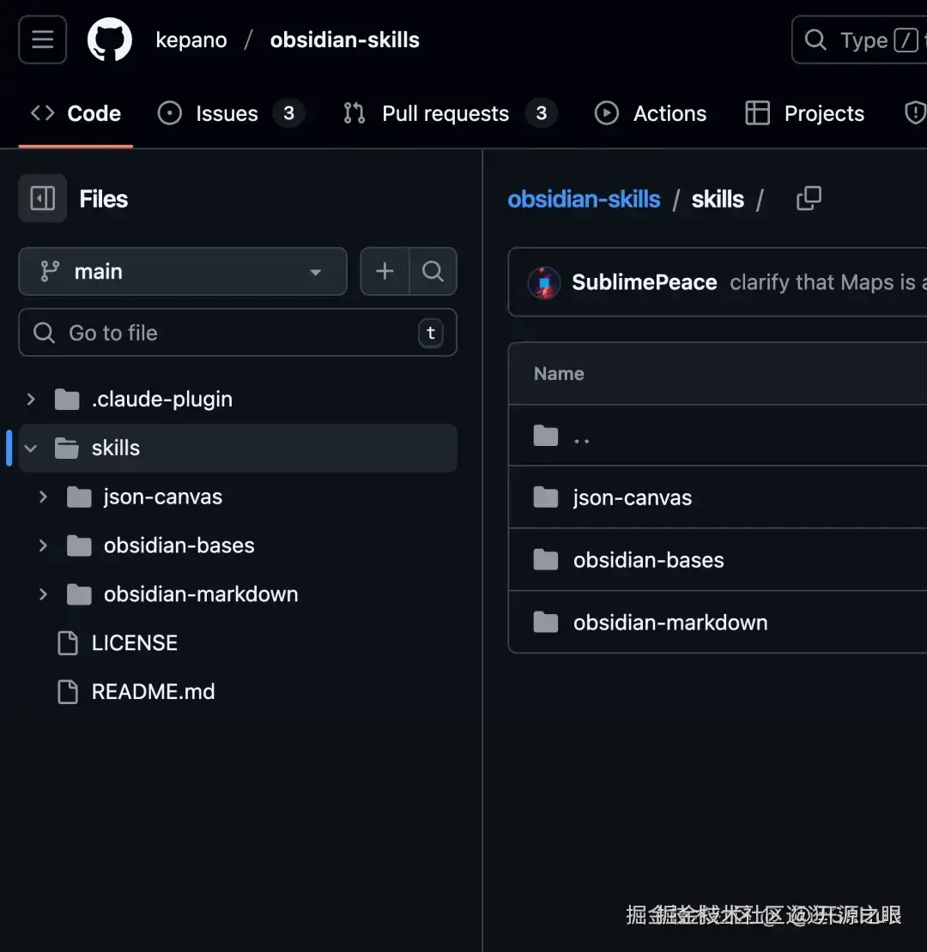This screenshot has width=927, height=952.
Task: Switch to the Code tab
Action: 76,113
